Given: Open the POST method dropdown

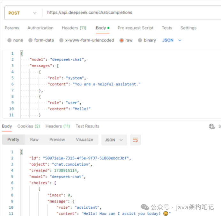Looking at the screenshot, I should point(23,13).
